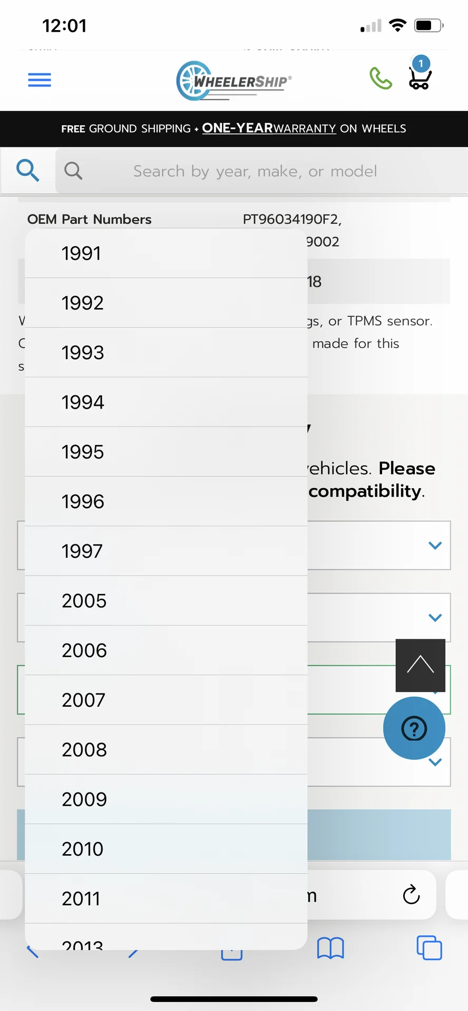Pick 2011 from the year options
Viewport: 468px width, 1011px height.
(166, 899)
